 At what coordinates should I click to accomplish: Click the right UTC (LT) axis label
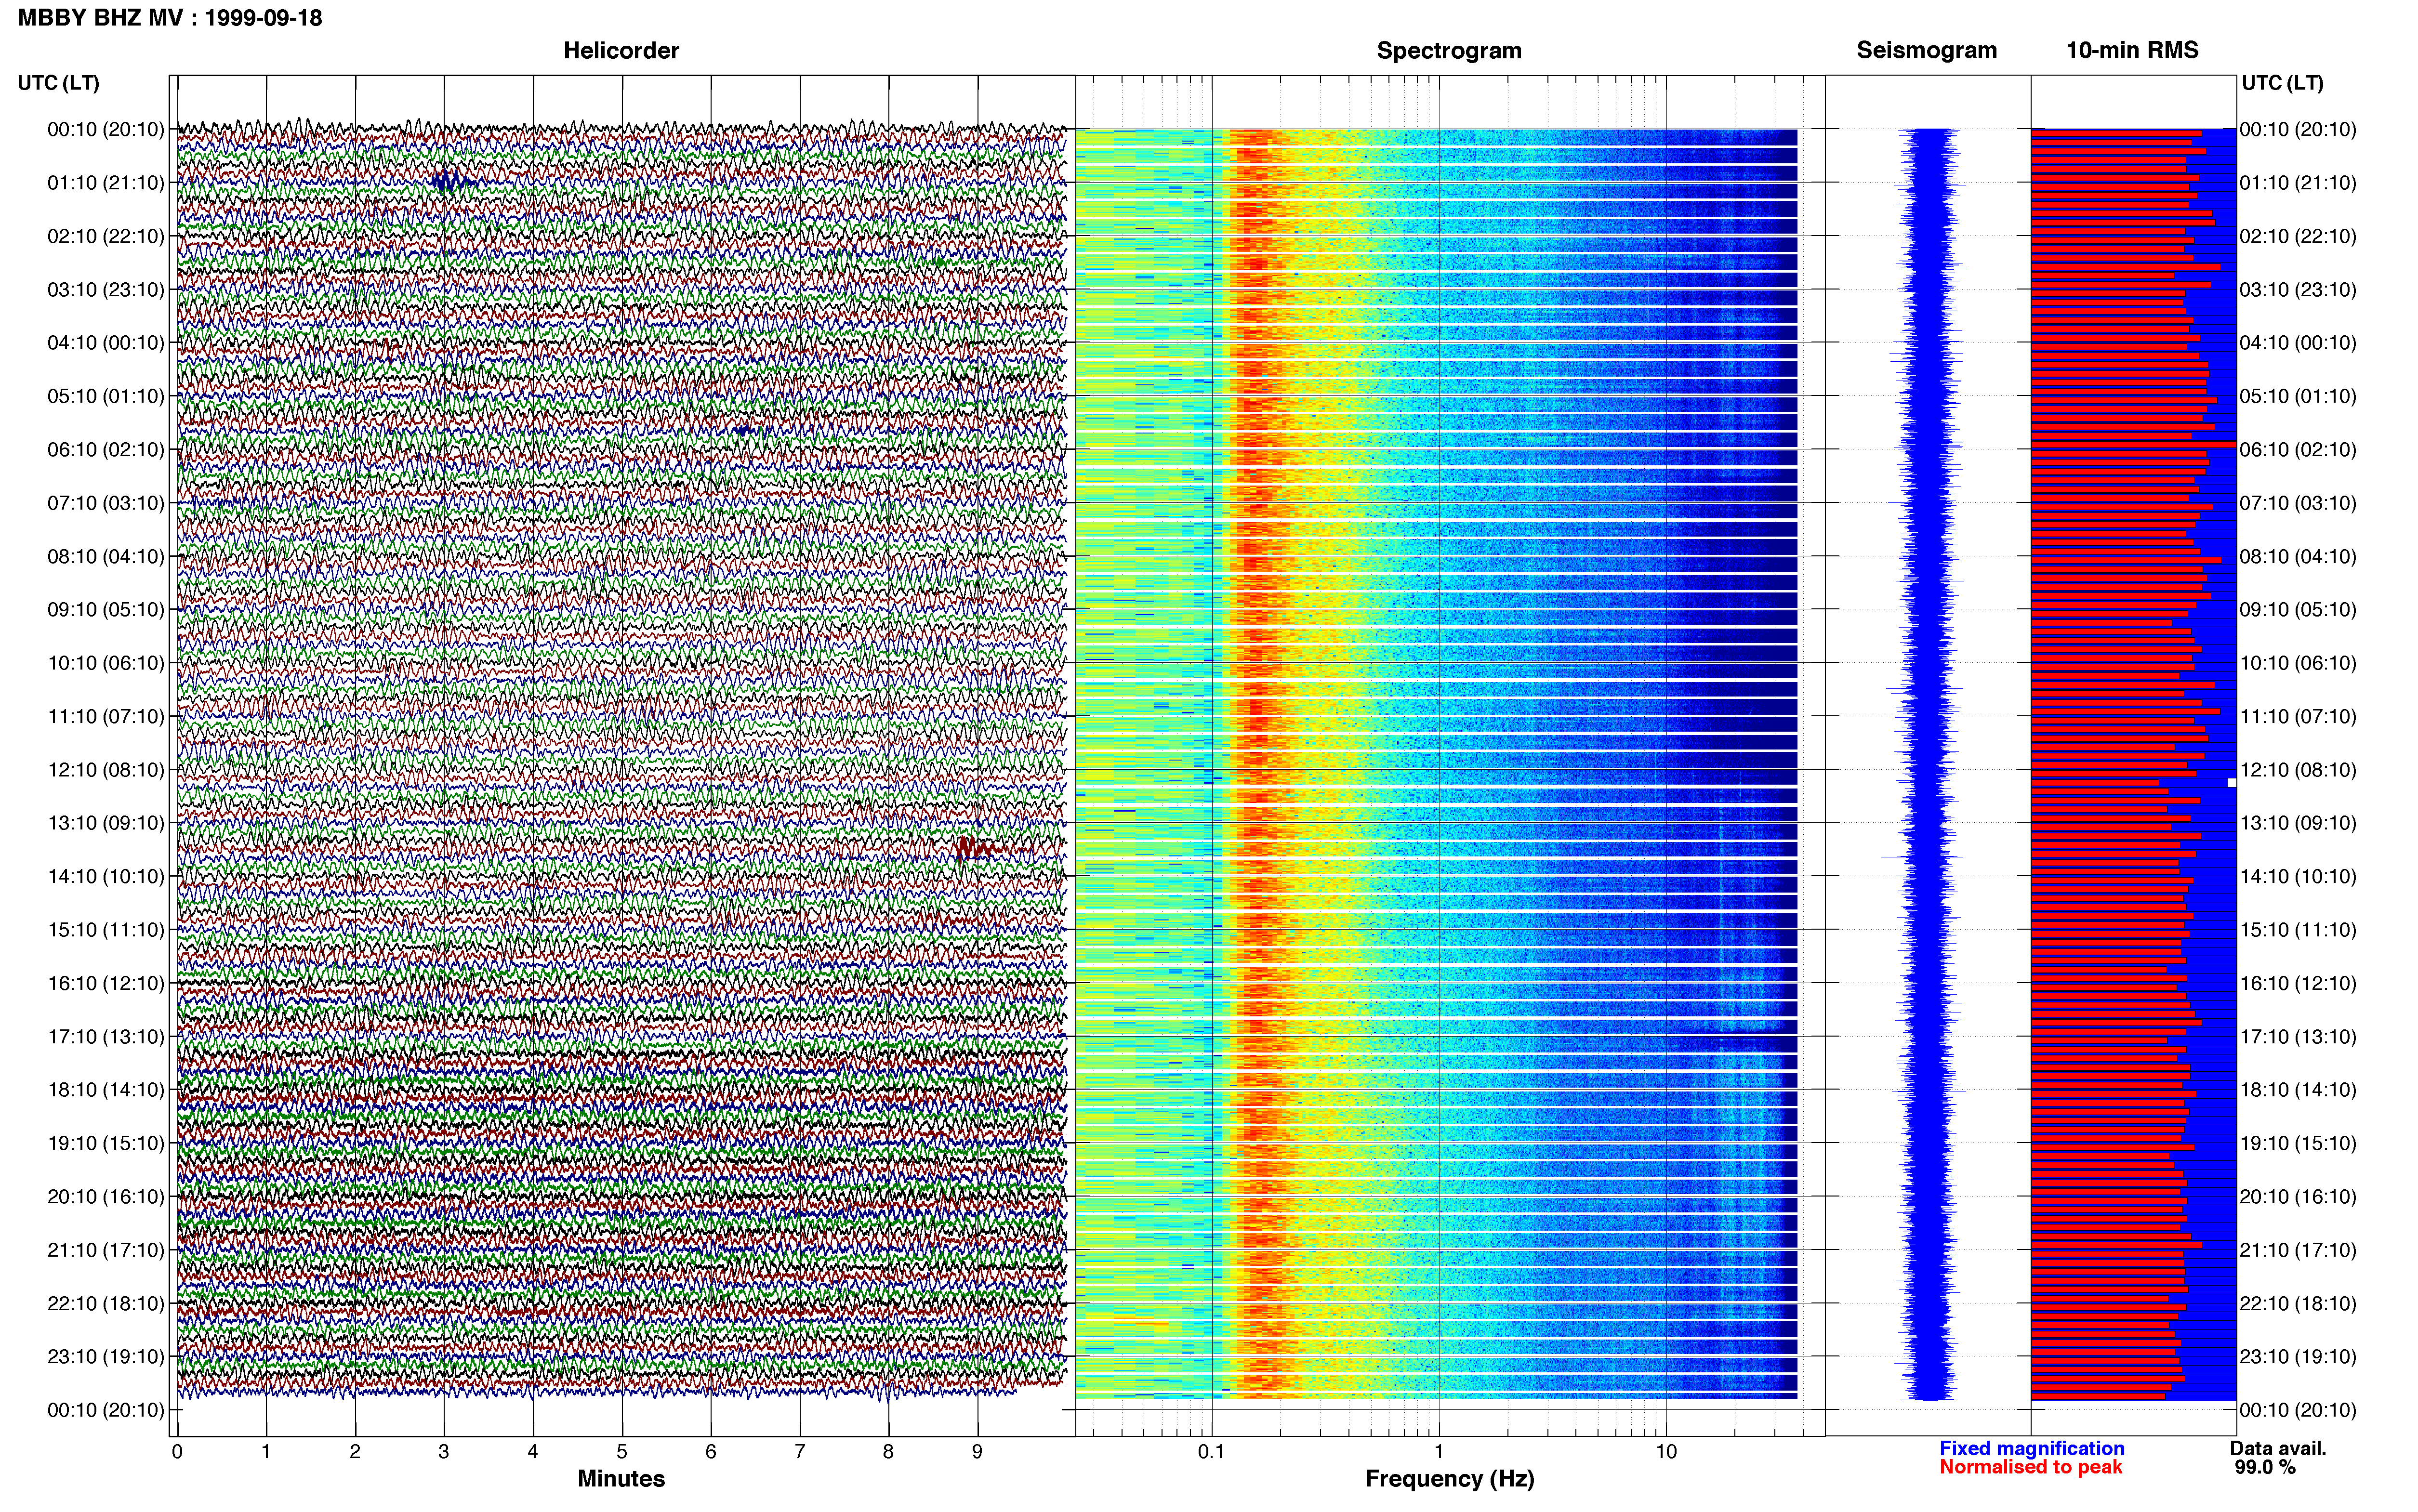[x=2282, y=83]
